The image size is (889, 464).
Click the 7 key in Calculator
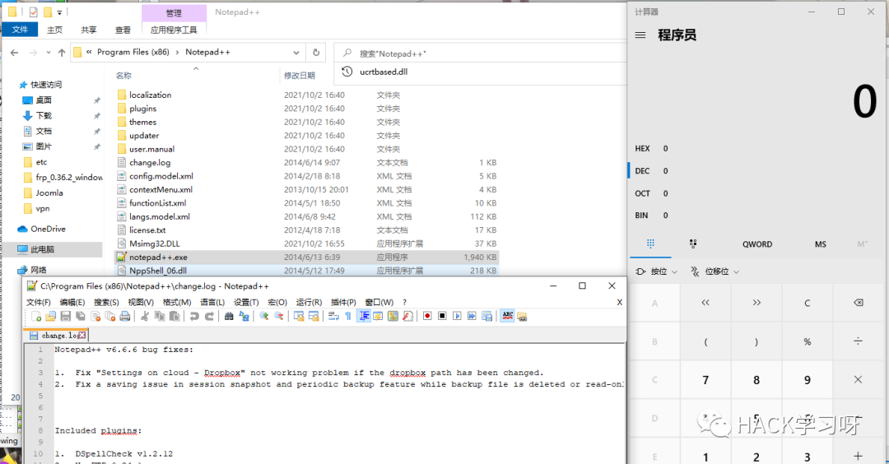[x=706, y=380]
